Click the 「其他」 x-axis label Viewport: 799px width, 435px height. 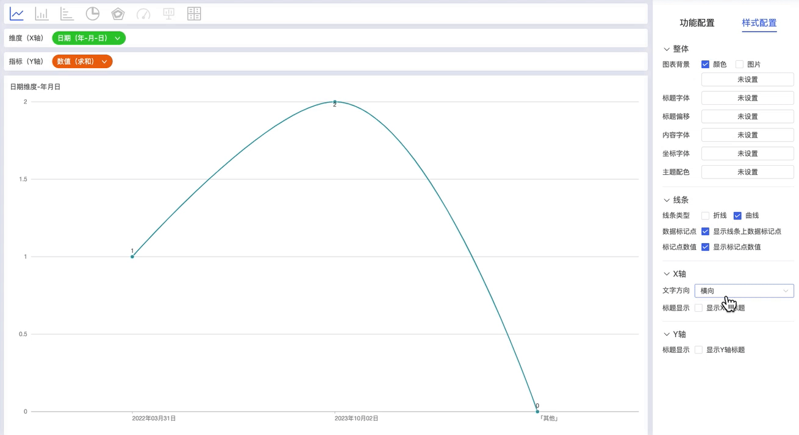(548, 419)
